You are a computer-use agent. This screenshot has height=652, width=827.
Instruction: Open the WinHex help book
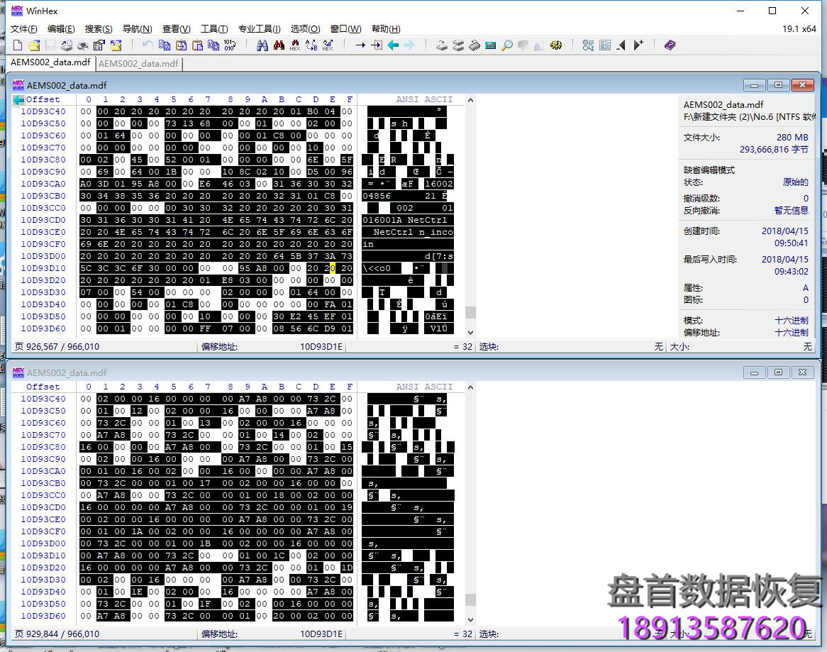click(x=669, y=45)
